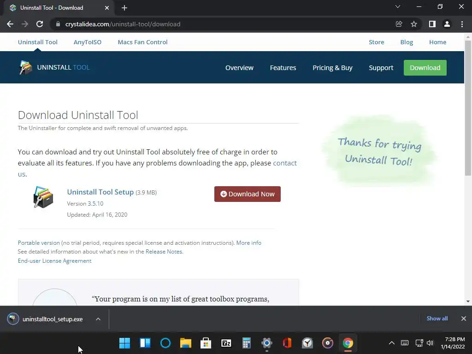The width and height of the screenshot is (472, 354).
Task: Open tab search chevron in title bar
Action: coord(398,6)
